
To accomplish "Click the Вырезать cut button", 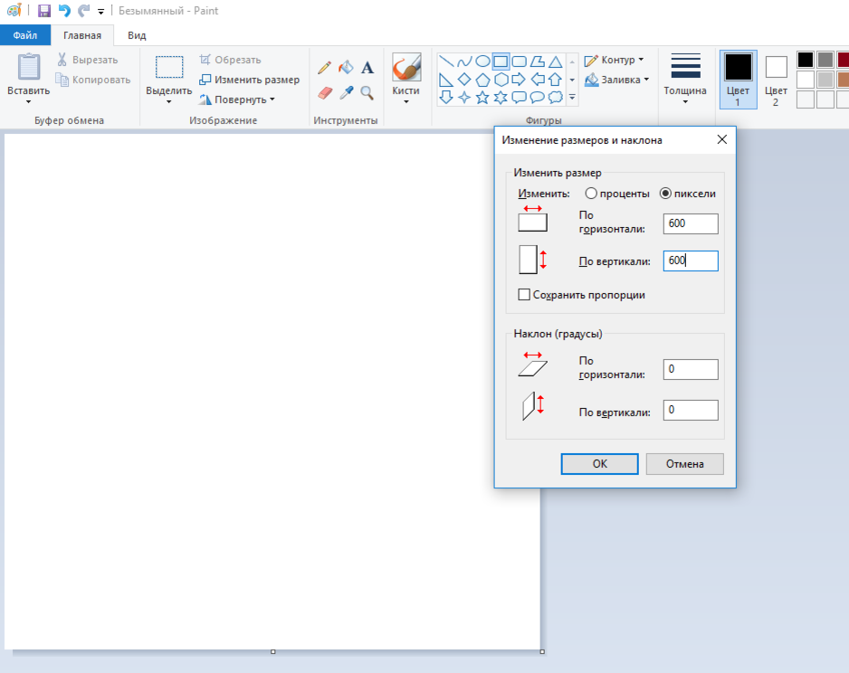I will 87,60.
